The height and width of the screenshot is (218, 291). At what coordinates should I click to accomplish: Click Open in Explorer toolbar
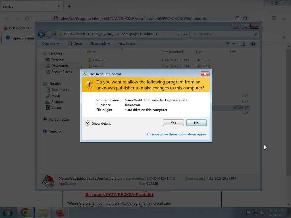pyautogui.click(x=75, y=44)
